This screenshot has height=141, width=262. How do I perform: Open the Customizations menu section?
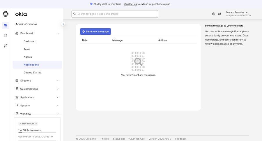click(x=37, y=89)
